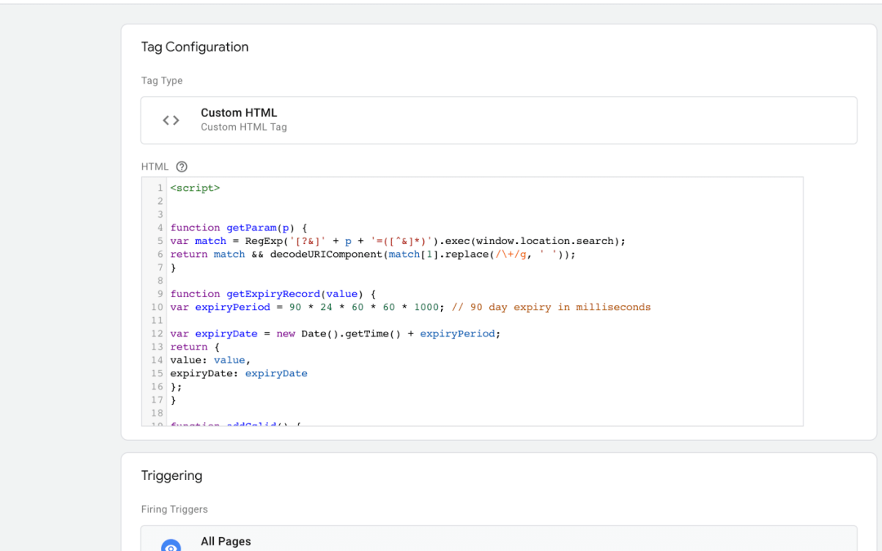
Task: Click the Firing Triggers label
Action: [x=174, y=509]
